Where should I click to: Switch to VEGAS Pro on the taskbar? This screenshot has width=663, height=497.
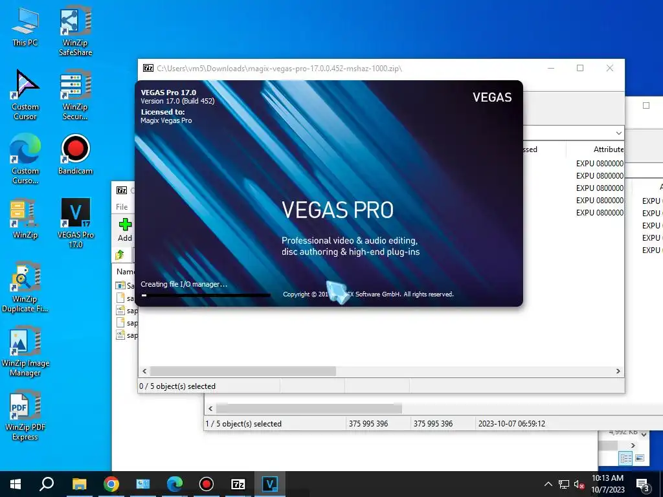pyautogui.click(x=270, y=484)
